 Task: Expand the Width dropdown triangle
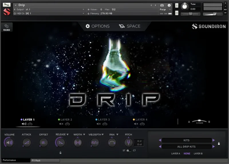(x=84, y=135)
